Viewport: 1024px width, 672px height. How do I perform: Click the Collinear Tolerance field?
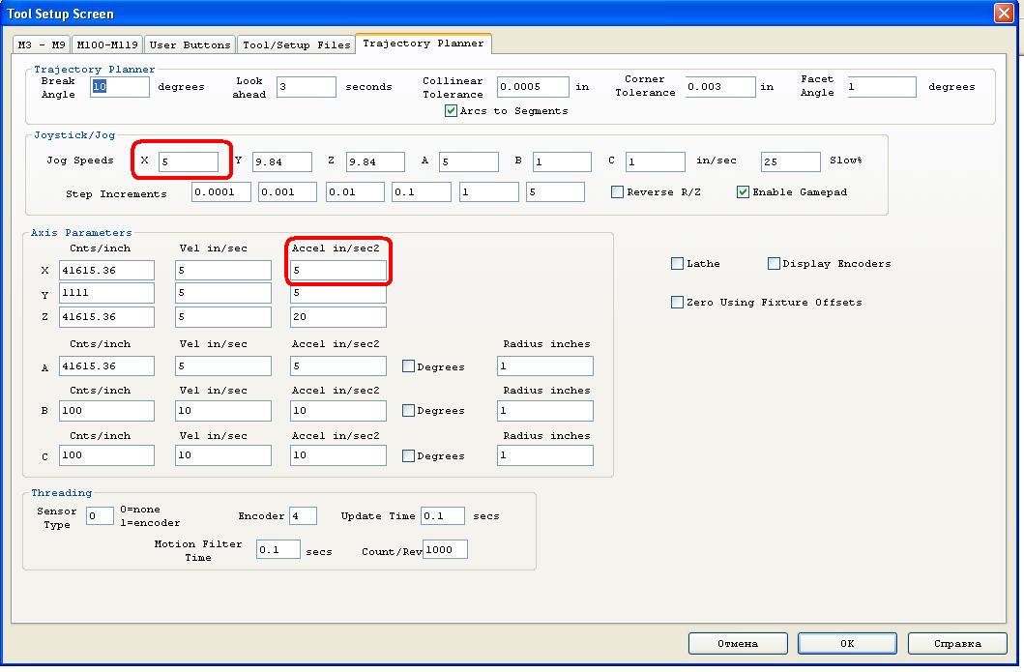533,87
